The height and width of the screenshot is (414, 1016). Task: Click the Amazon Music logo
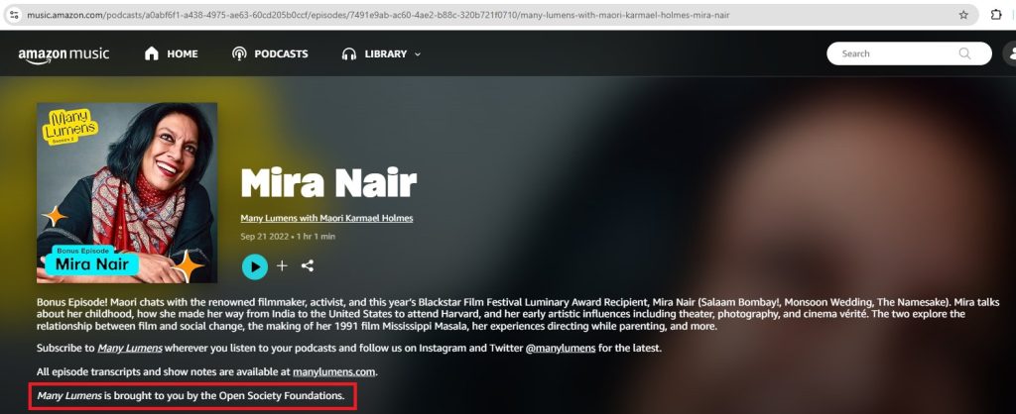tap(63, 54)
